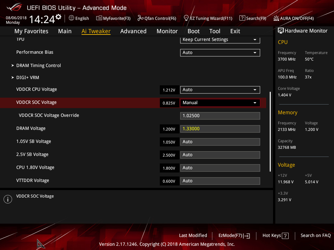Click the 14:24 clock time
The width and height of the screenshot is (334, 250).
tap(42, 19)
